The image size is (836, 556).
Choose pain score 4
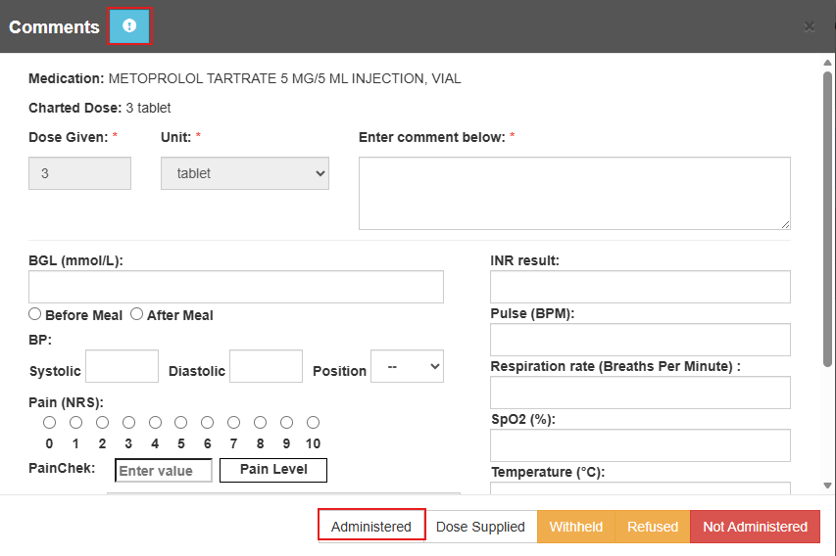pyautogui.click(x=155, y=422)
